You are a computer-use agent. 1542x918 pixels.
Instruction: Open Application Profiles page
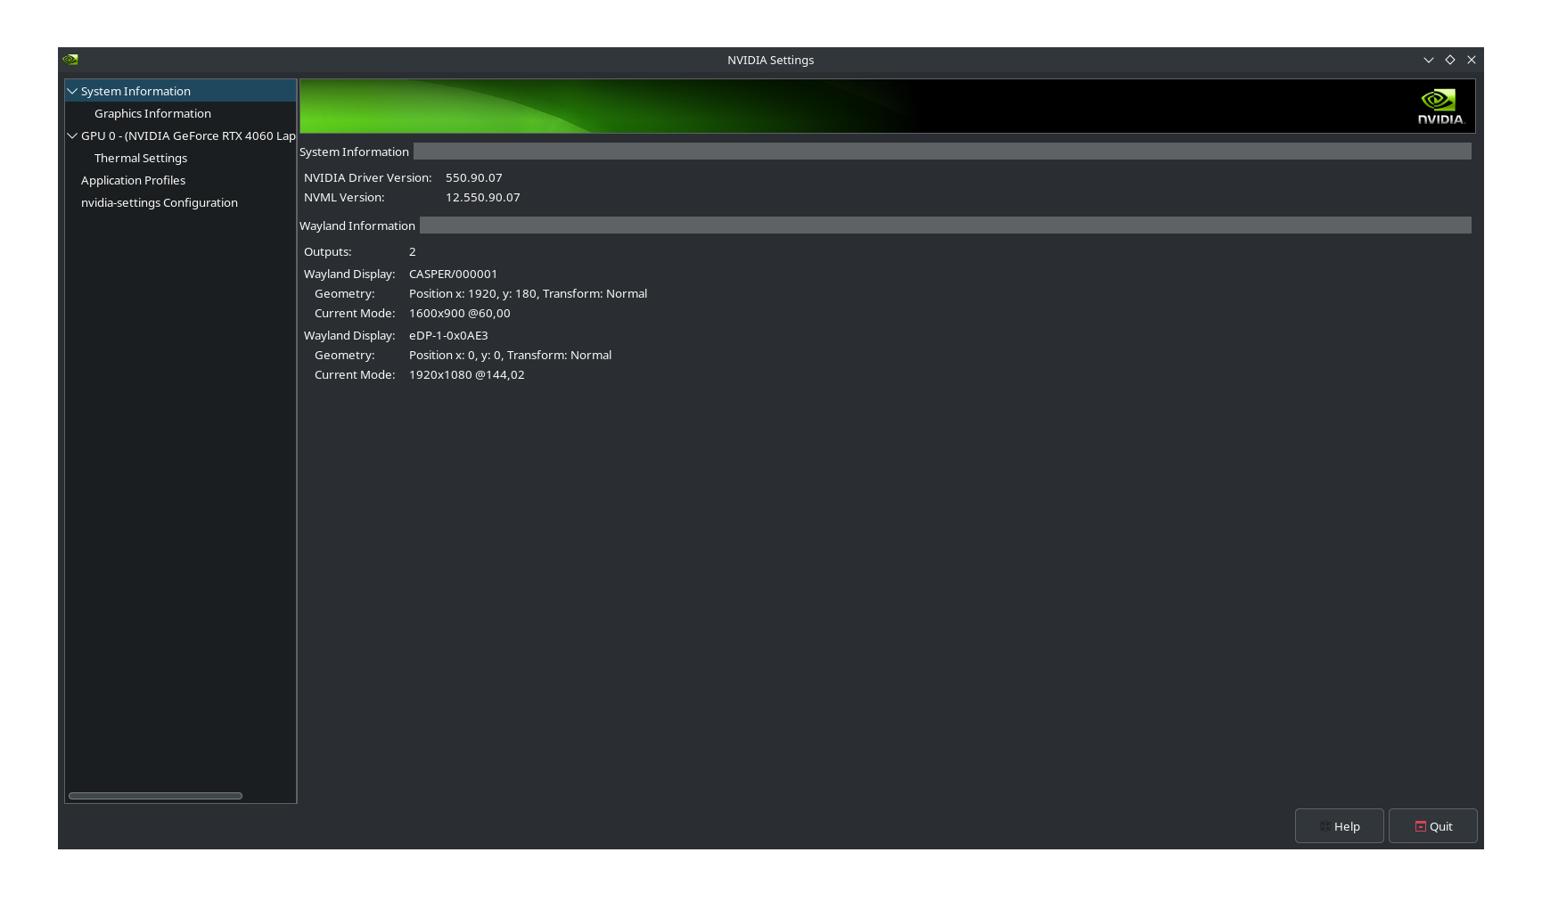[133, 180]
